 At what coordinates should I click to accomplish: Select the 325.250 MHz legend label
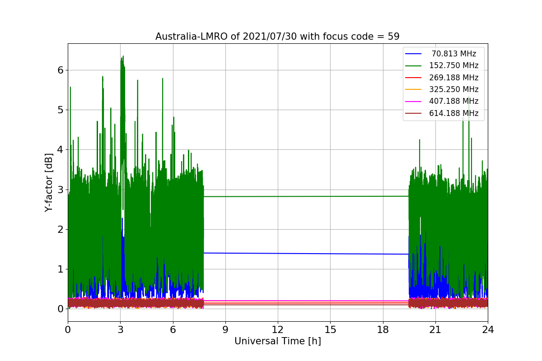click(x=454, y=89)
